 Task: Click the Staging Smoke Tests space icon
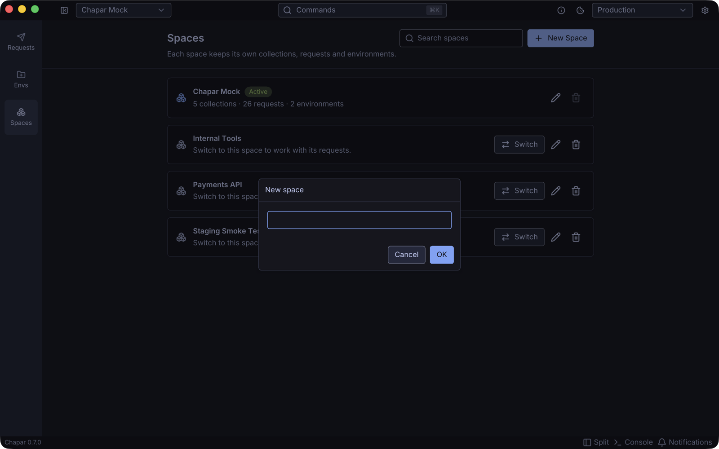(x=181, y=237)
